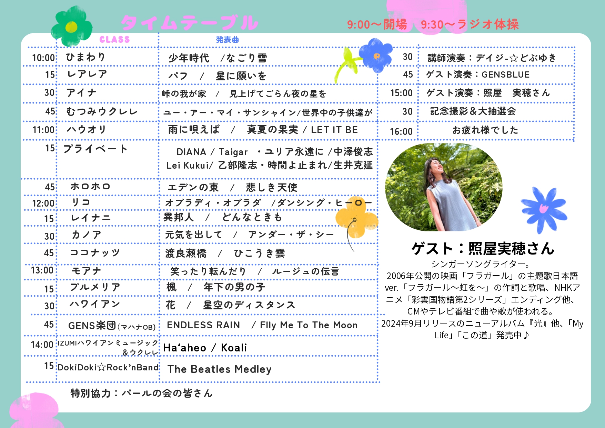Click 峠の我が家 song row
Viewport: 605px width, 428px height.
coord(244,94)
